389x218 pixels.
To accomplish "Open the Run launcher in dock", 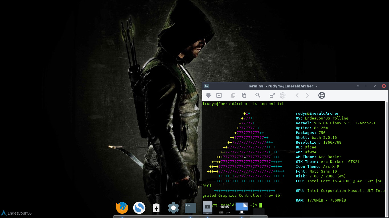I will coord(208,208).
